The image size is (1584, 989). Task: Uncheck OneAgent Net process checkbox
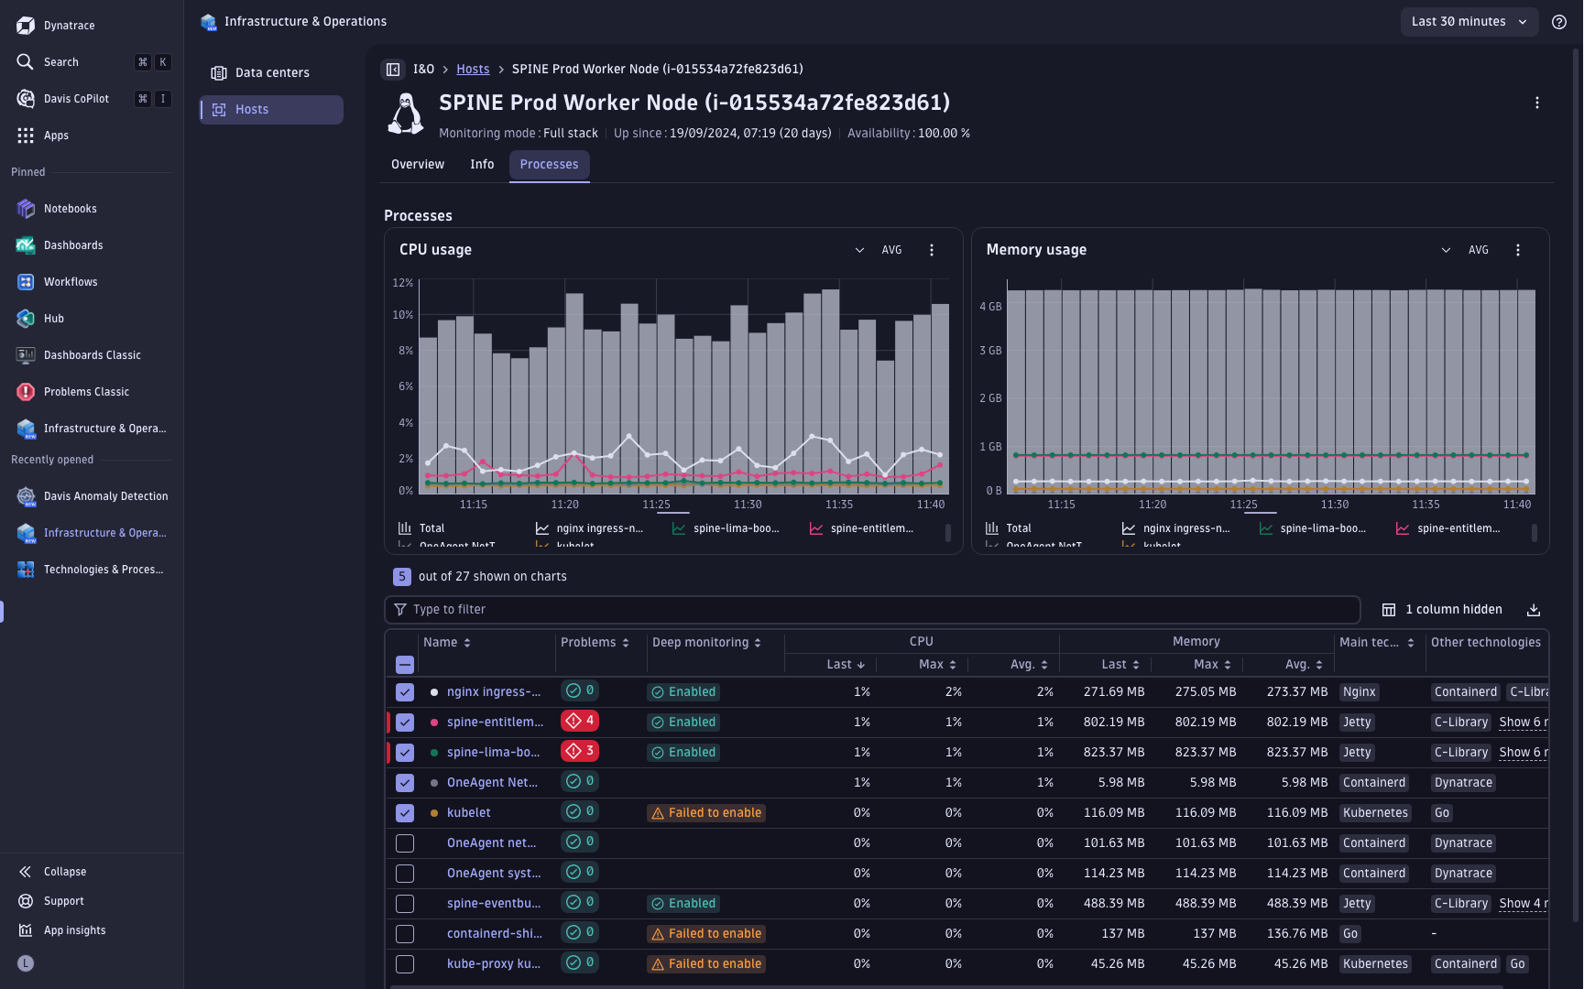pyautogui.click(x=405, y=783)
